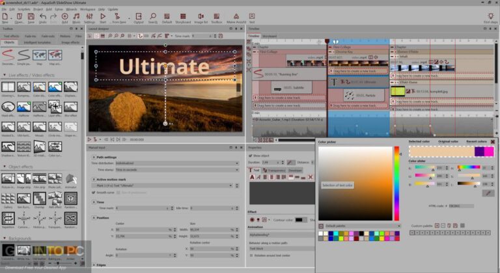500x273 pixels.
Task: Click the vertical rainbow hue bar
Action: coord(396,184)
